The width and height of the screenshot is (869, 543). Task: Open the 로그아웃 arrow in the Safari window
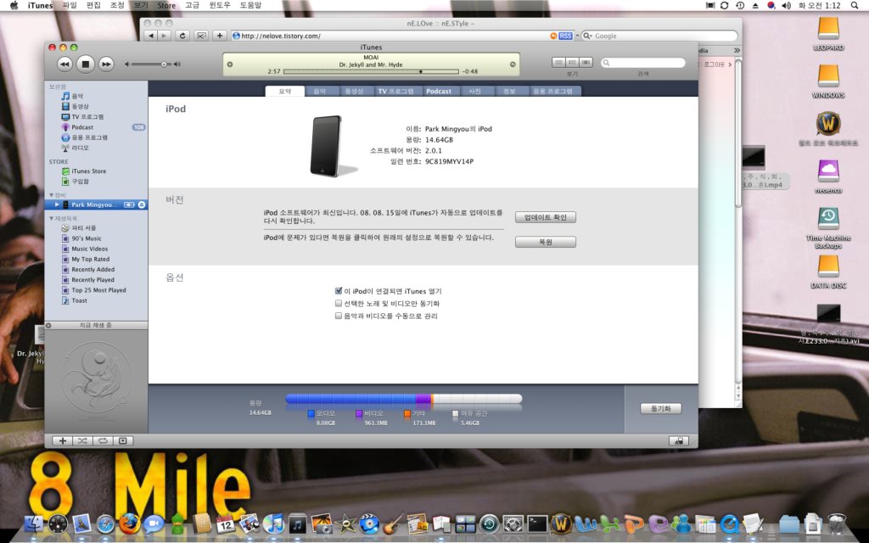point(730,64)
